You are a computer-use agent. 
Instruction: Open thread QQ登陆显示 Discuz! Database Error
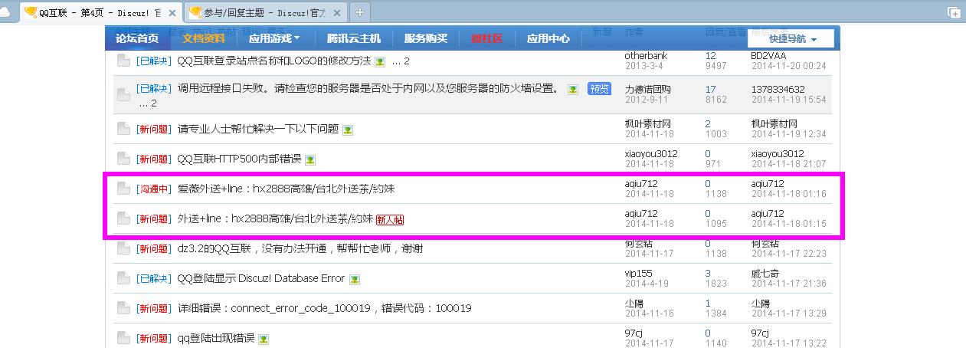261,278
